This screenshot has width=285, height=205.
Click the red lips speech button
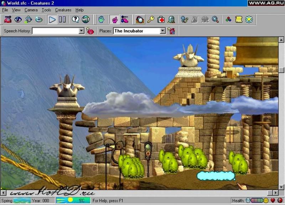[x=90, y=31]
